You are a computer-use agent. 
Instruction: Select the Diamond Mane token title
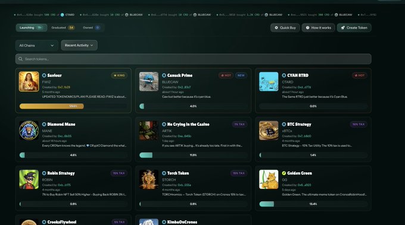click(61, 124)
